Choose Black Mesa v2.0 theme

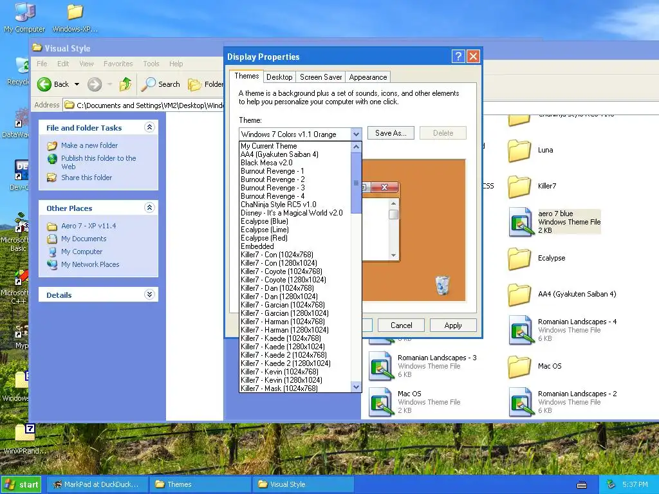(x=295, y=163)
